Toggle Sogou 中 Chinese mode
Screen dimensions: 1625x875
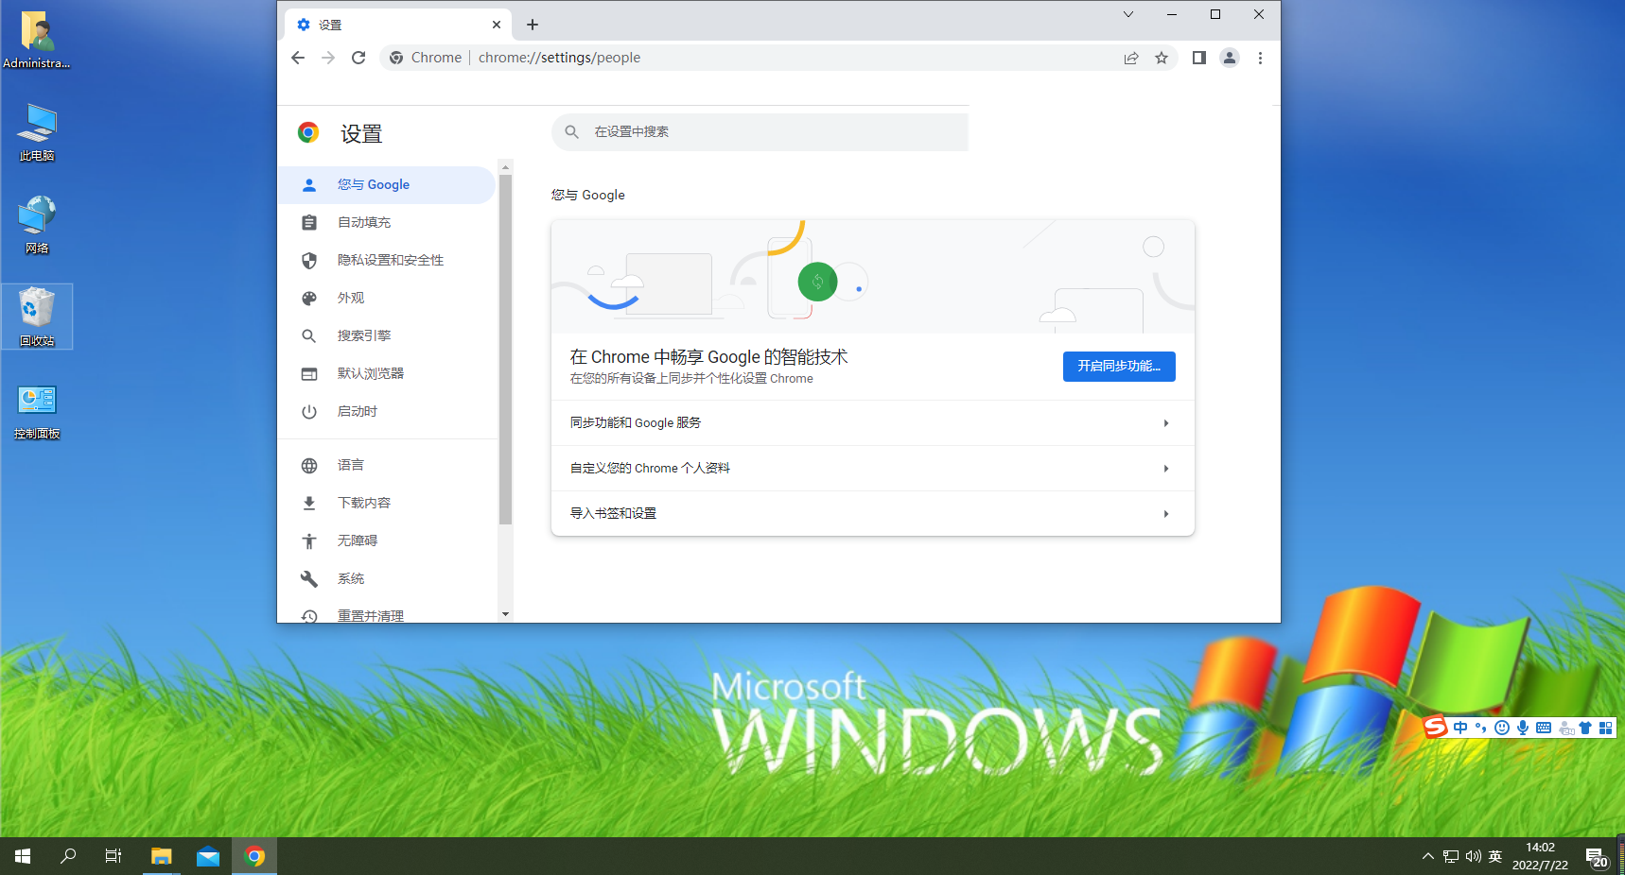pos(1461,728)
